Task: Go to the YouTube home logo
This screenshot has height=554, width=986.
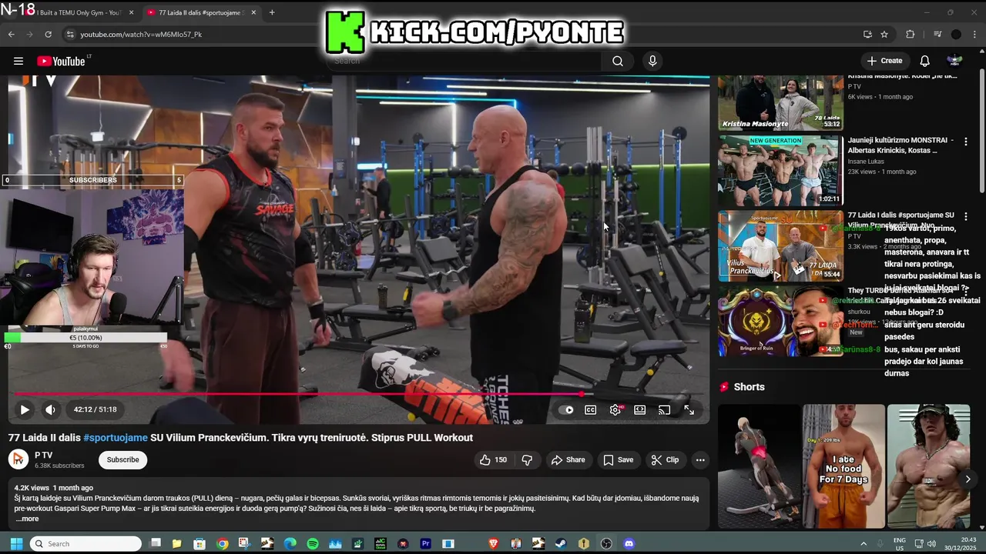Action: [61, 61]
